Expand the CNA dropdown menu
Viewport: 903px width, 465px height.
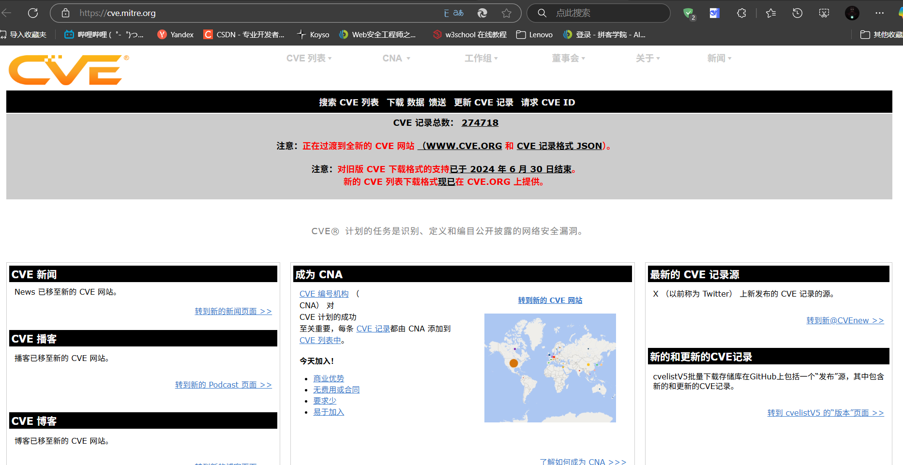396,58
